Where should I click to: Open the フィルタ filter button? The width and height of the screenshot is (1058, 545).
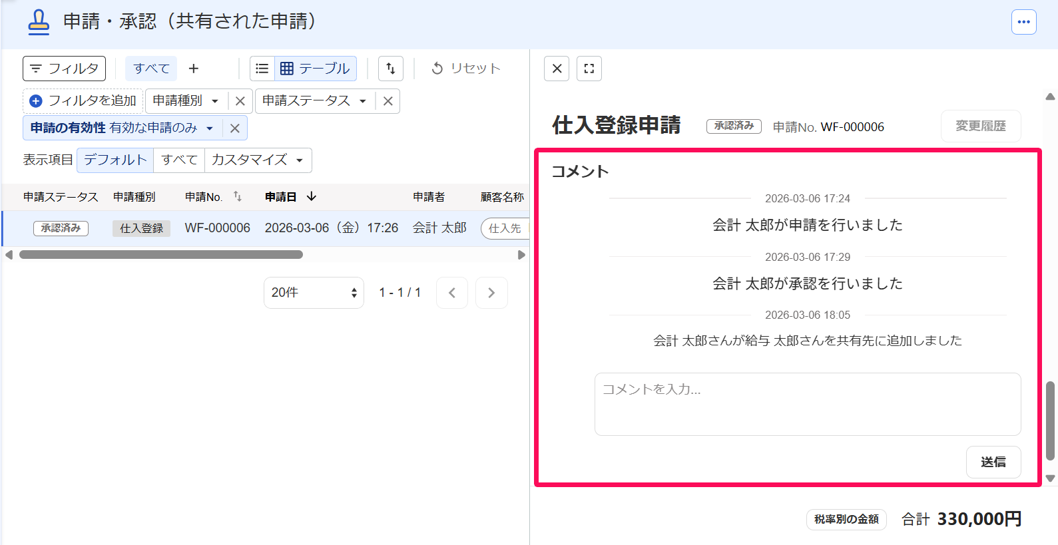(x=64, y=69)
